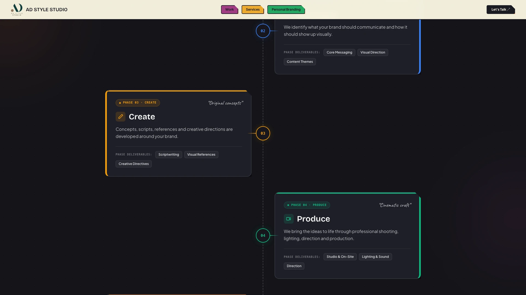Click PHASE DELIVERABLES label above Content Themes
This screenshot has height=295, width=526.
click(x=302, y=52)
